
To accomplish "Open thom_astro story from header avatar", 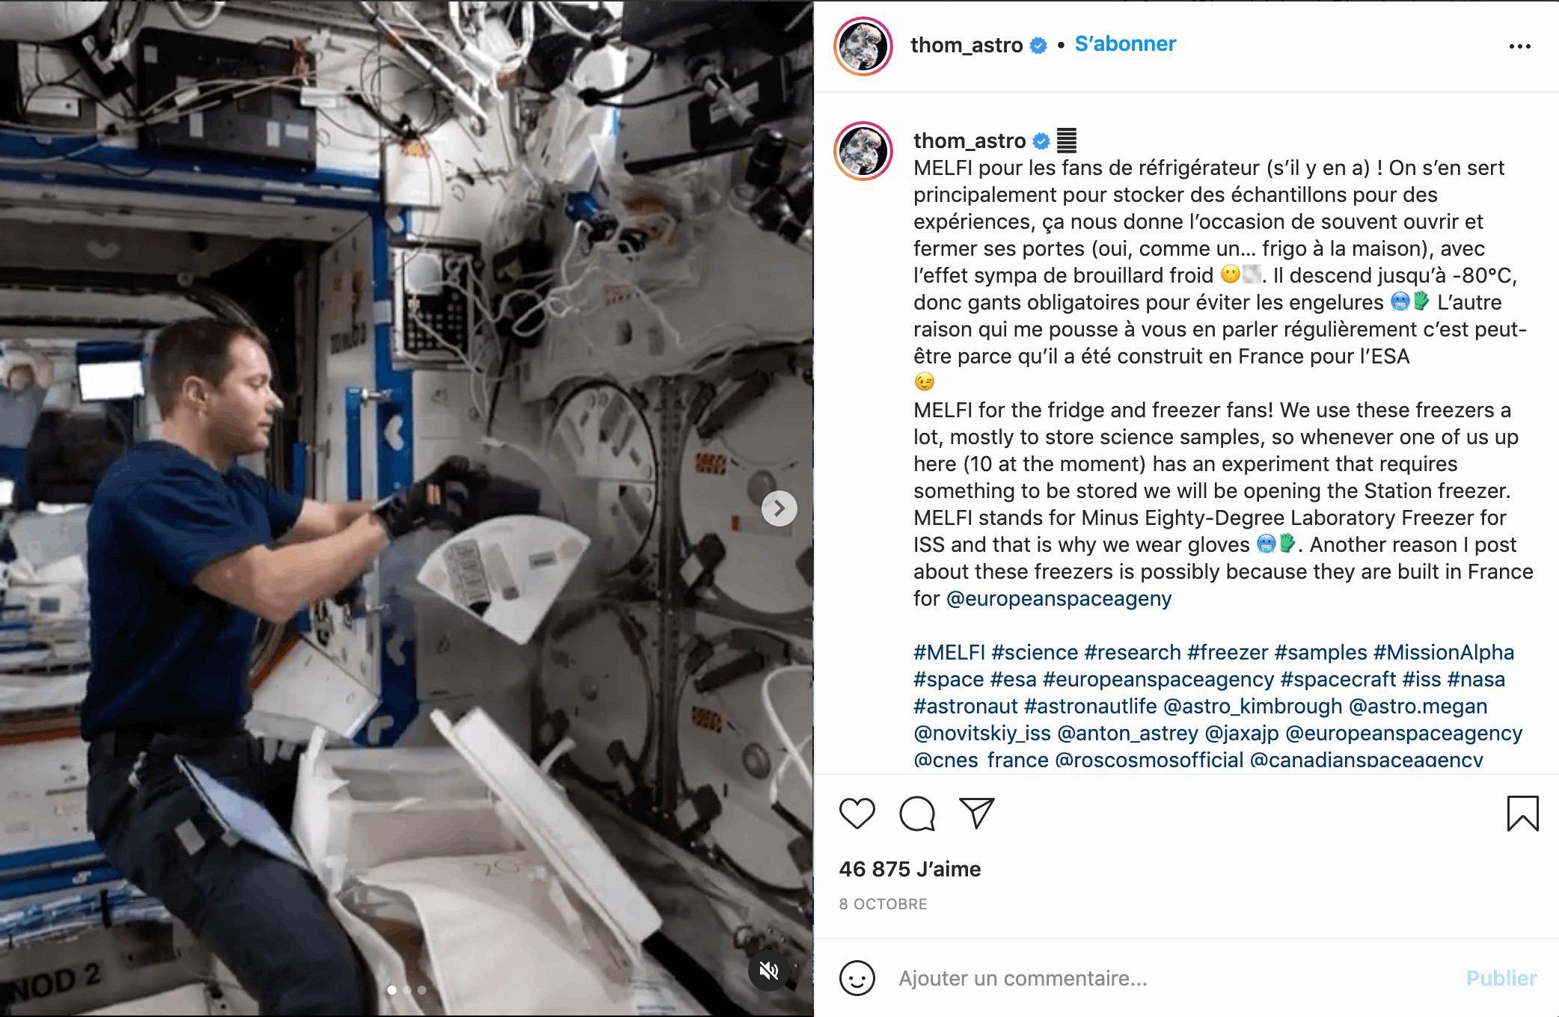I will [x=863, y=46].
